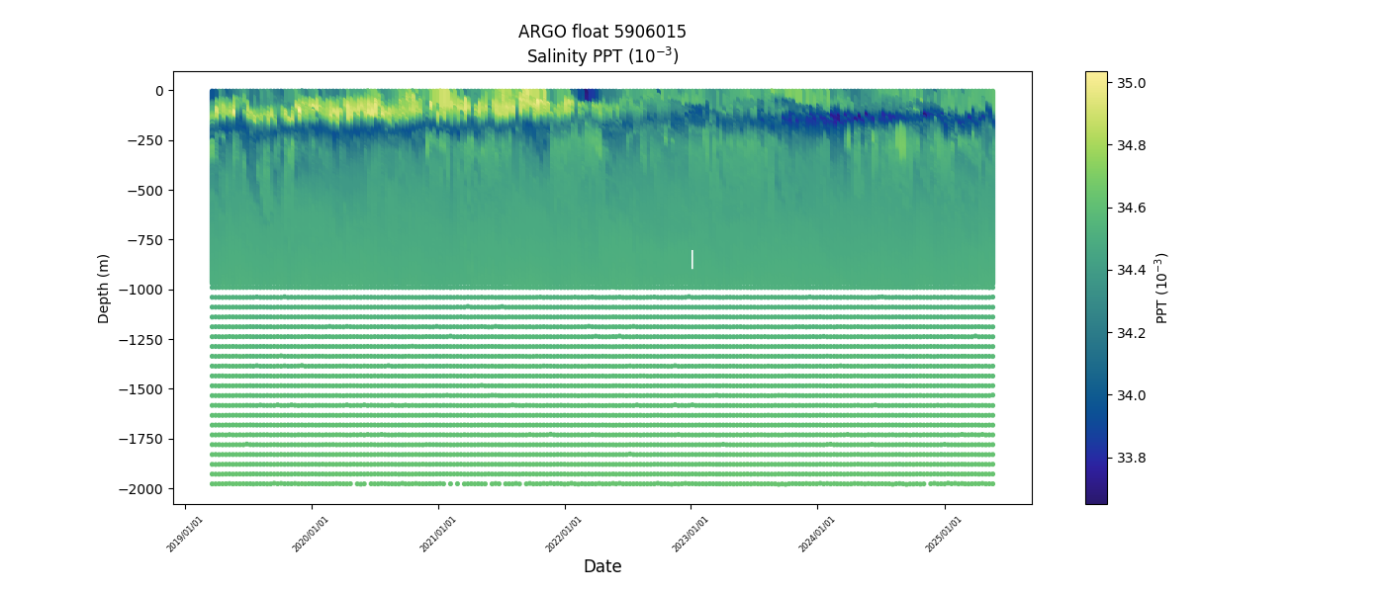Select the 2019/01/01 date tick label
Screen dimensions: 1385x593
pos(186,533)
